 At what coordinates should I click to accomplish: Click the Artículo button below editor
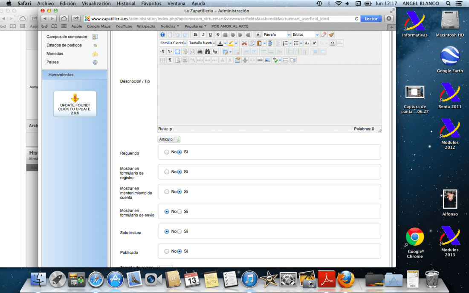(x=169, y=140)
